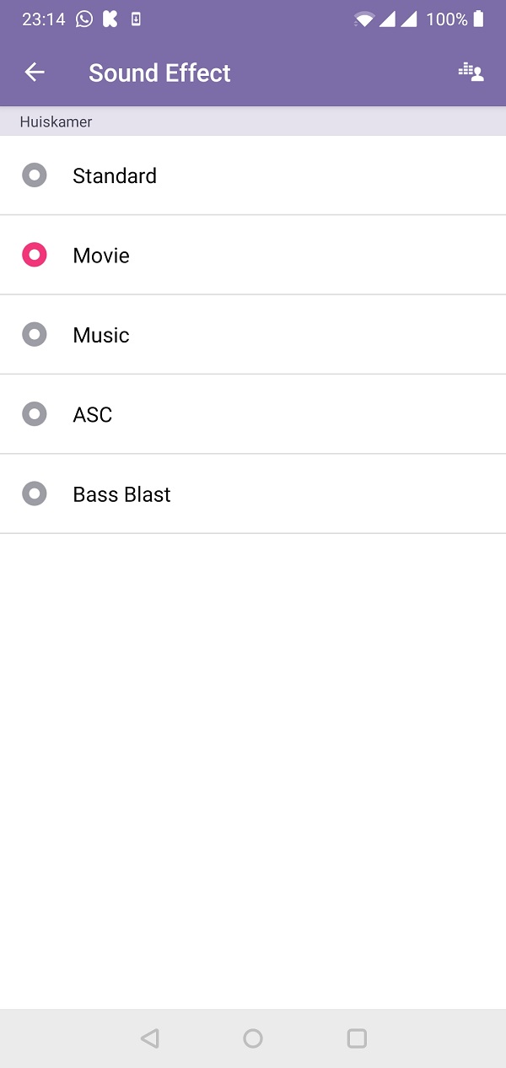Choose the Music sound effect label
This screenshot has width=506, height=1068.
(x=101, y=335)
